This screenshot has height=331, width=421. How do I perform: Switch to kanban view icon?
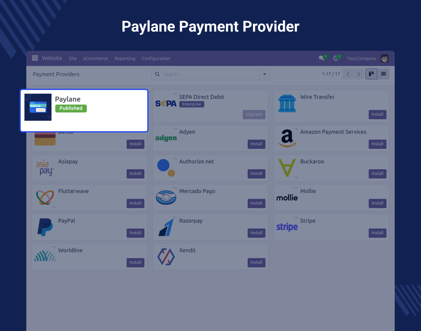click(x=371, y=74)
